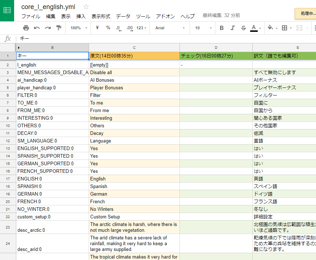Select cell INTERESTING:0
This screenshot has height=260, width=316.
coord(52,118)
